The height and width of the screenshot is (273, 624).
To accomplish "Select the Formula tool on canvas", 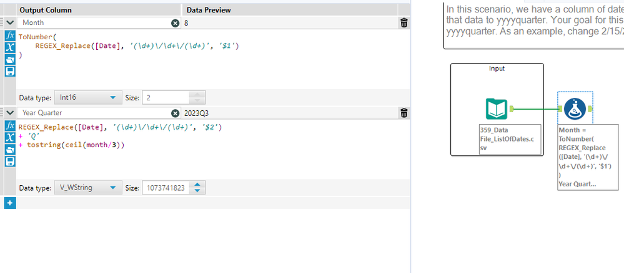I will 575,109.
